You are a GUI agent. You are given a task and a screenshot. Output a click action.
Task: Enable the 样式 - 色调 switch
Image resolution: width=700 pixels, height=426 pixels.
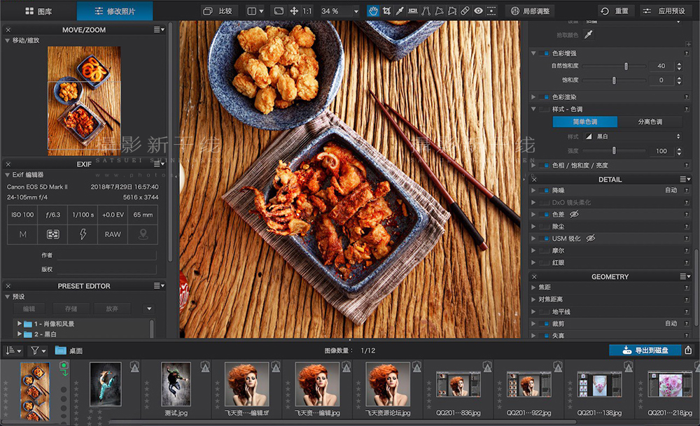pos(545,109)
